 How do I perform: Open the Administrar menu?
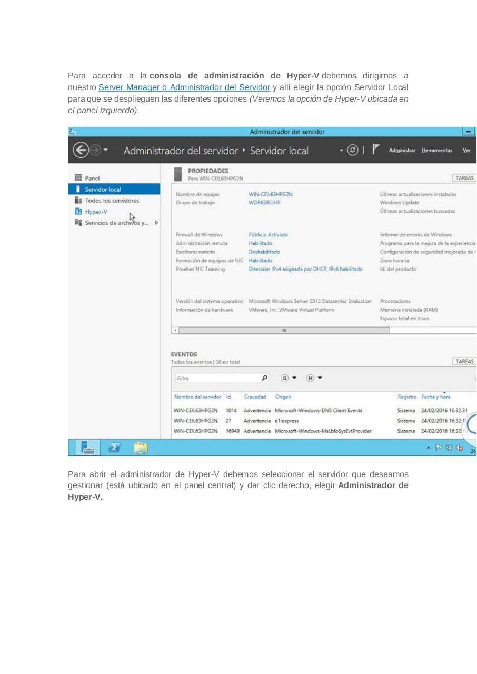pos(402,150)
